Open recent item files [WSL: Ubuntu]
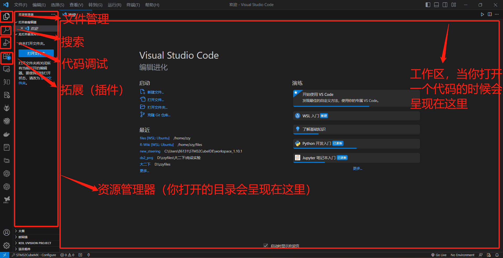The image size is (503, 258). [x=155, y=138]
